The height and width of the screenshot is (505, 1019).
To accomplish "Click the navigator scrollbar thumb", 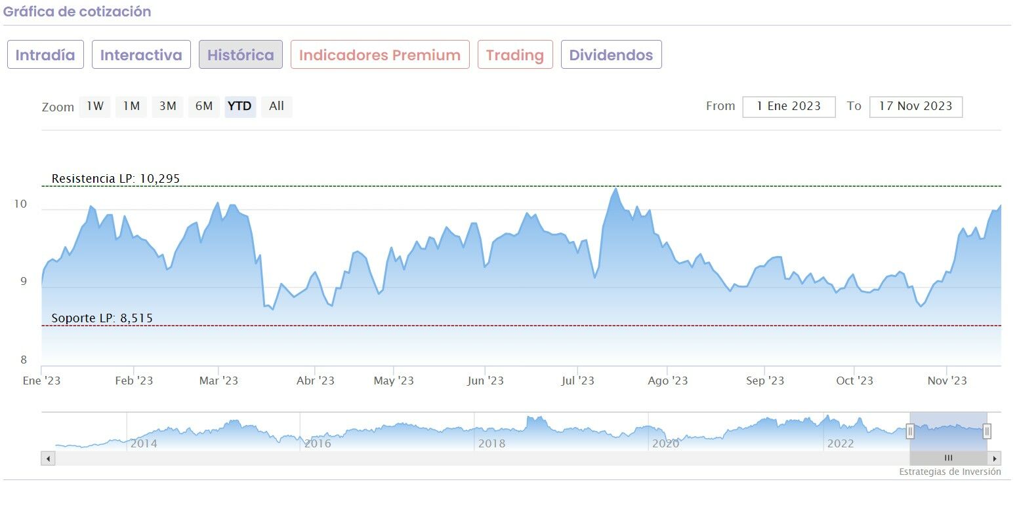I will pyautogui.click(x=948, y=458).
